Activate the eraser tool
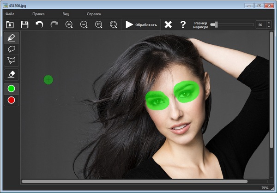This screenshot has width=277, height=193. tap(12, 74)
